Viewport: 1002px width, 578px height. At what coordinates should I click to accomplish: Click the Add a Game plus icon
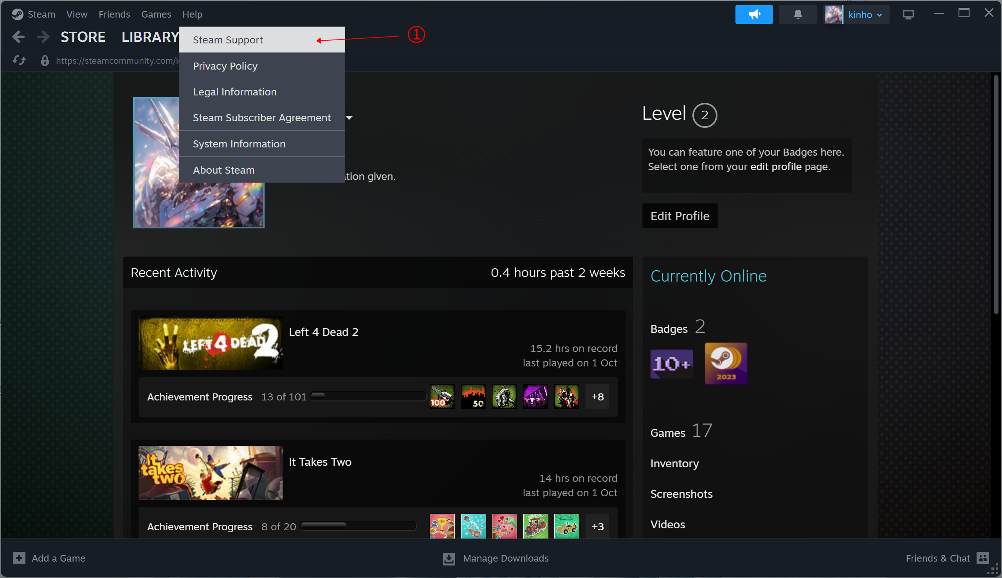[19, 558]
